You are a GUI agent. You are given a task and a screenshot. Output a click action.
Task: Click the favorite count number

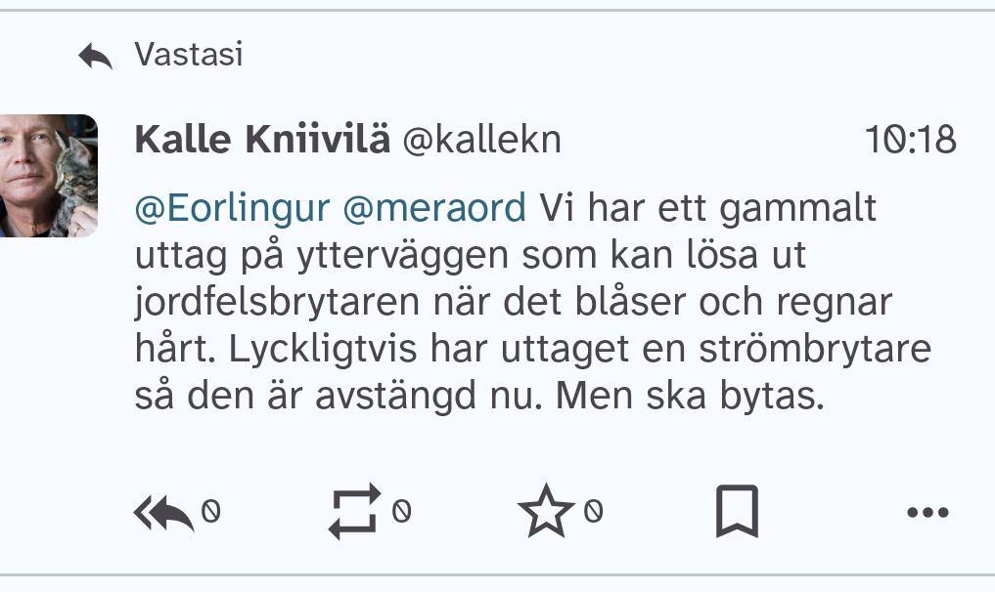click(x=593, y=512)
